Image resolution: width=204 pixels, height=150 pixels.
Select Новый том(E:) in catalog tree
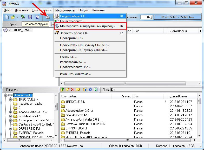click(23, 95)
